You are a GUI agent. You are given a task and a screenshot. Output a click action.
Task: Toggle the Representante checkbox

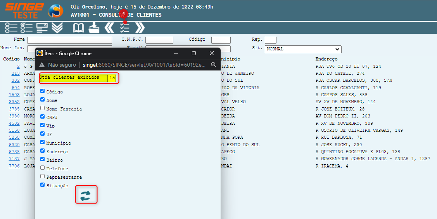pyautogui.click(x=43, y=177)
